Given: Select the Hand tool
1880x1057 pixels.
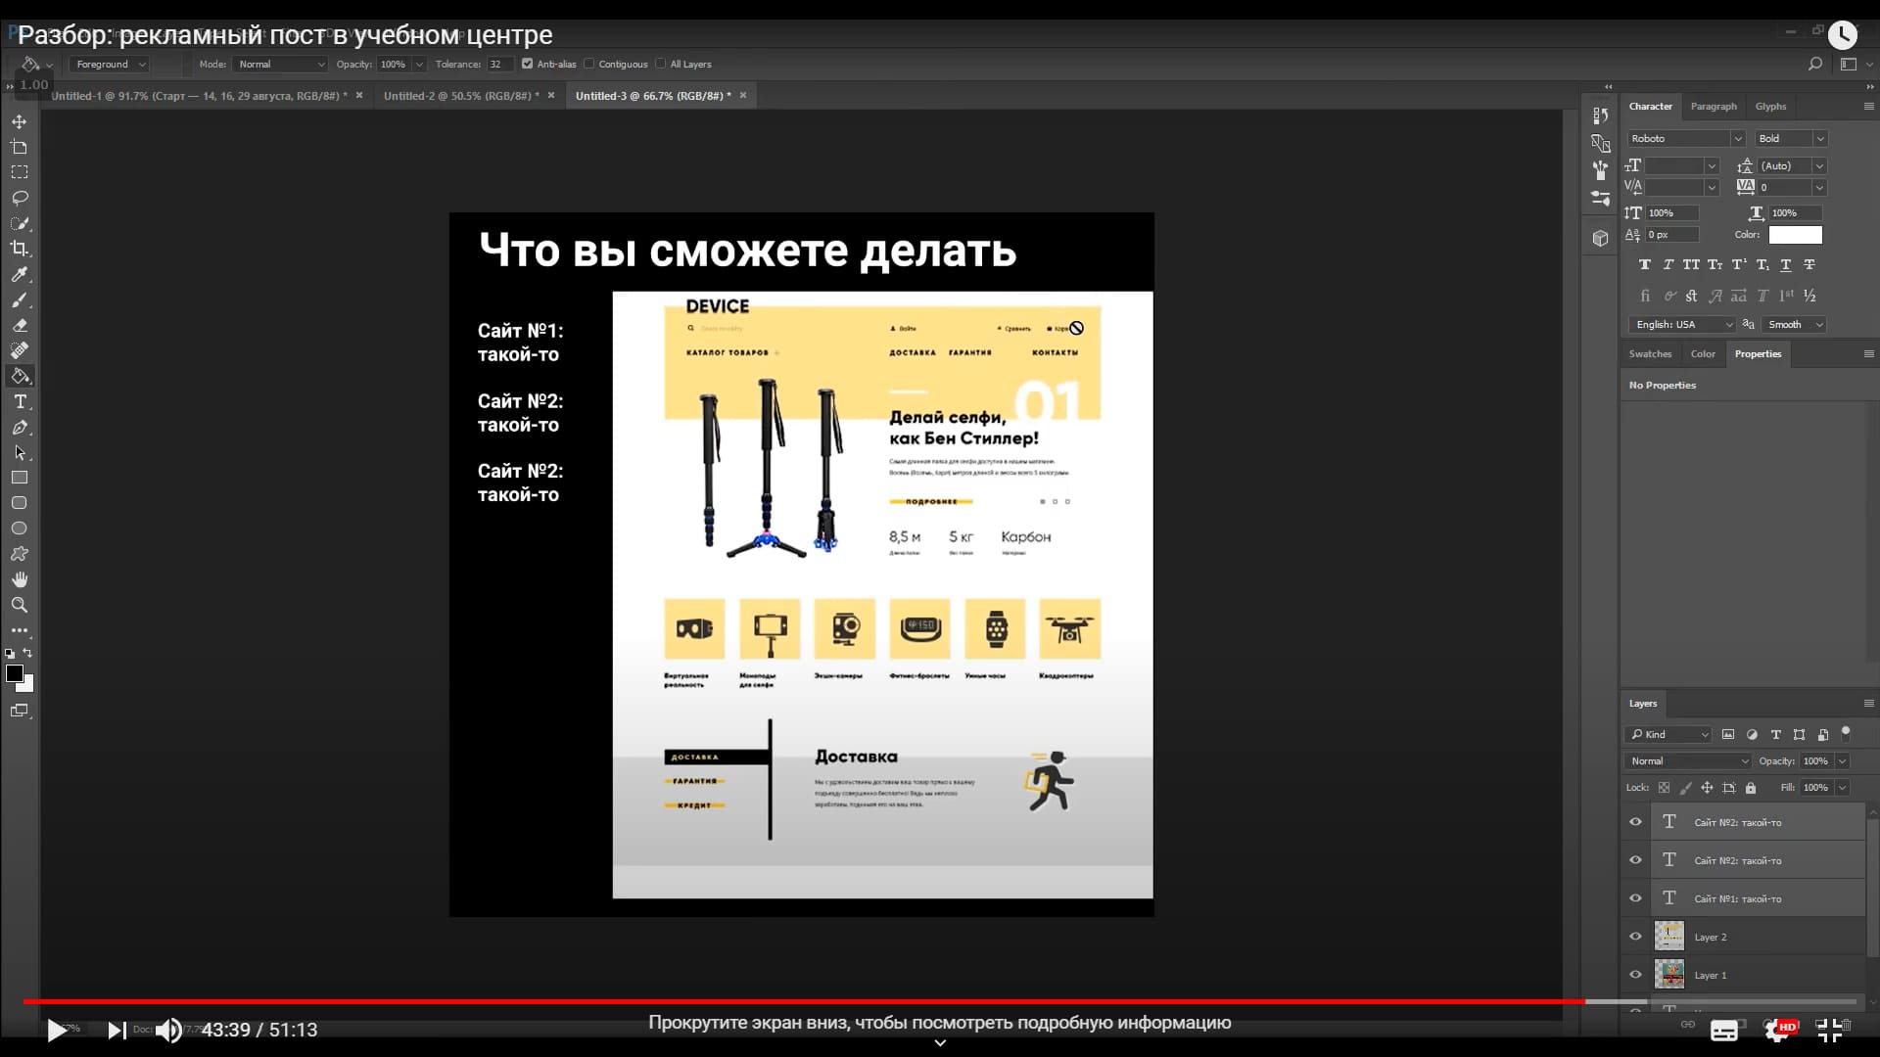Looking at the screenshot, I should pos(19,579).
